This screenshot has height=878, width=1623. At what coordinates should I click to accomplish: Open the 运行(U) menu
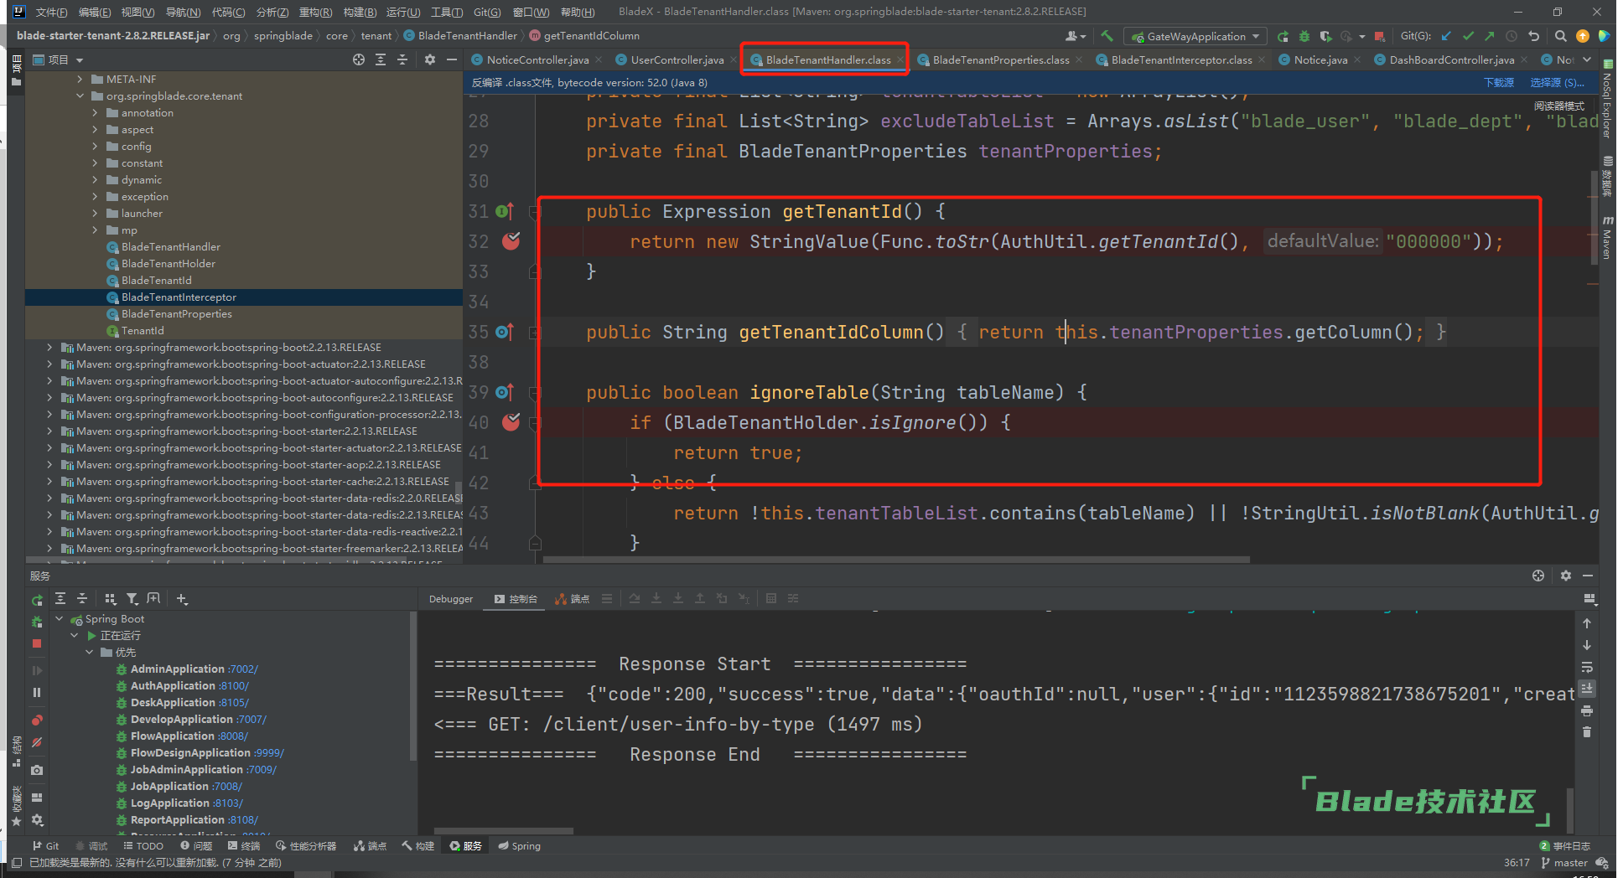403,12
